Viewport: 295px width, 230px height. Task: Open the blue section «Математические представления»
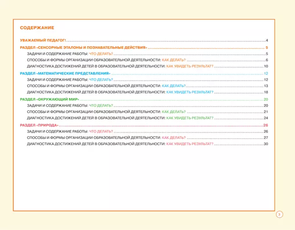tap(65, 73)
